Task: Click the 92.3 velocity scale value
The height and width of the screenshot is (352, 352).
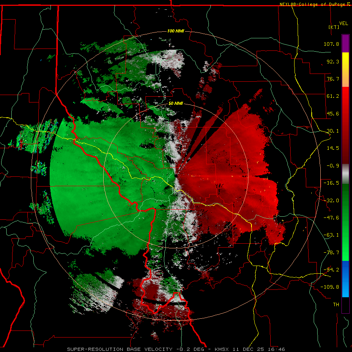Action: click(x=333, y=61)
